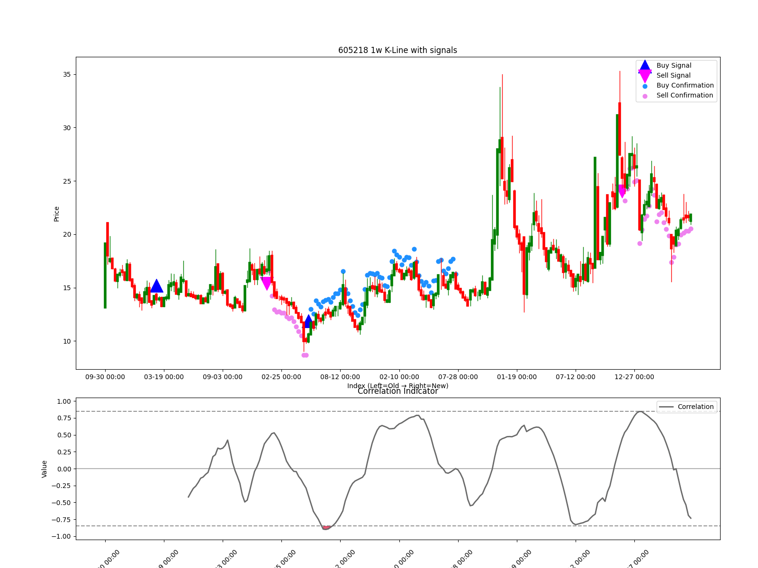Click the '09-03 00:00' x-axis tick label

point(223,377)
